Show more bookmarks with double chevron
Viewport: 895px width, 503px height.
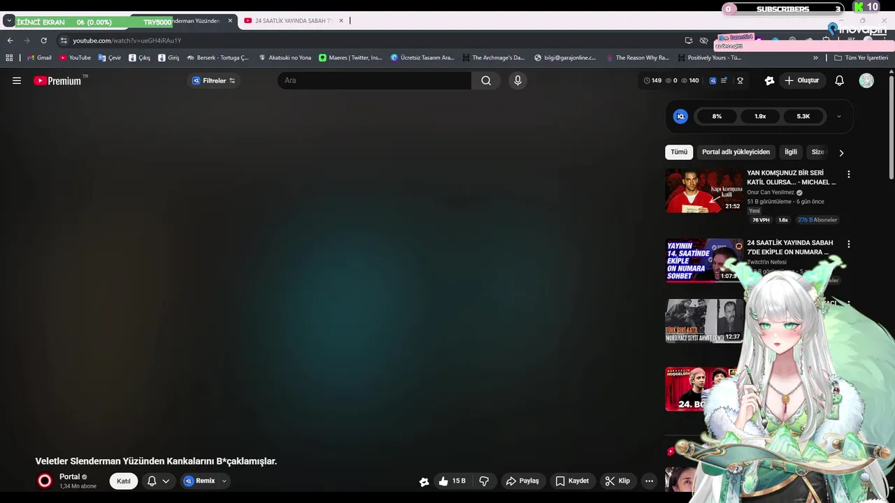click(x=815, y=58)
